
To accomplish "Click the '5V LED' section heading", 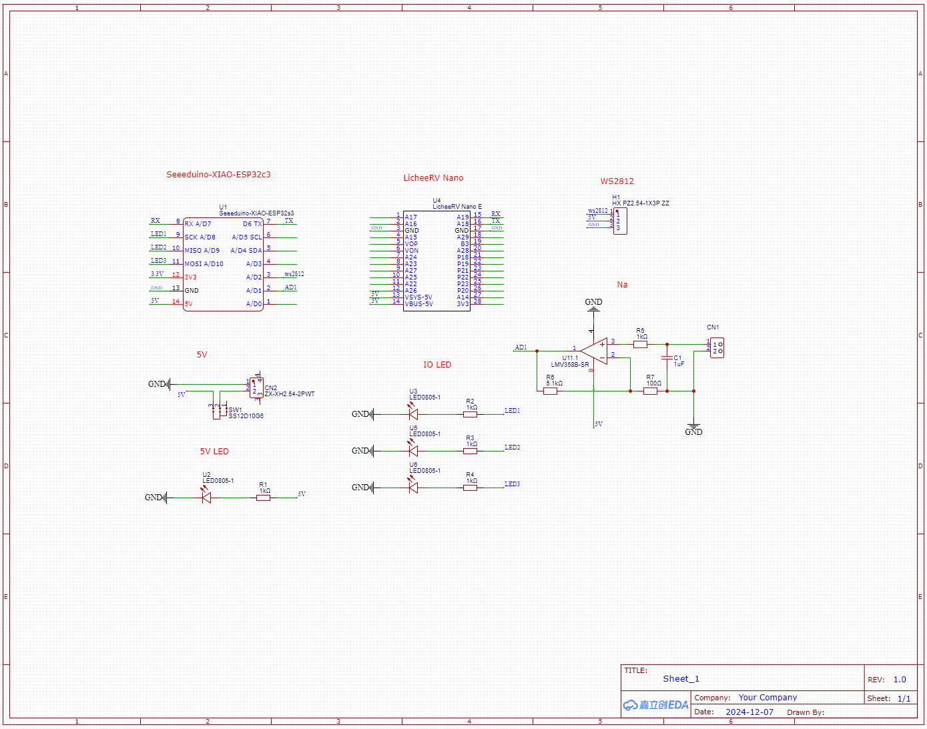I will pos(214,452).
